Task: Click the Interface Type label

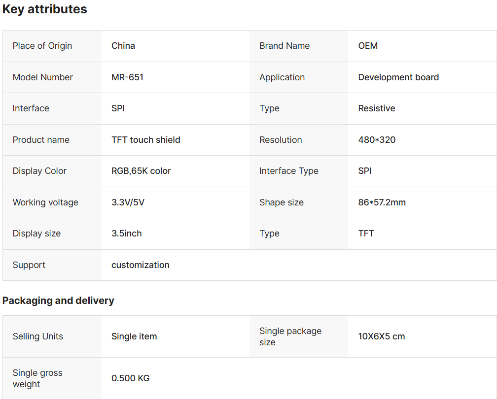Action: [x=289, y=171]
